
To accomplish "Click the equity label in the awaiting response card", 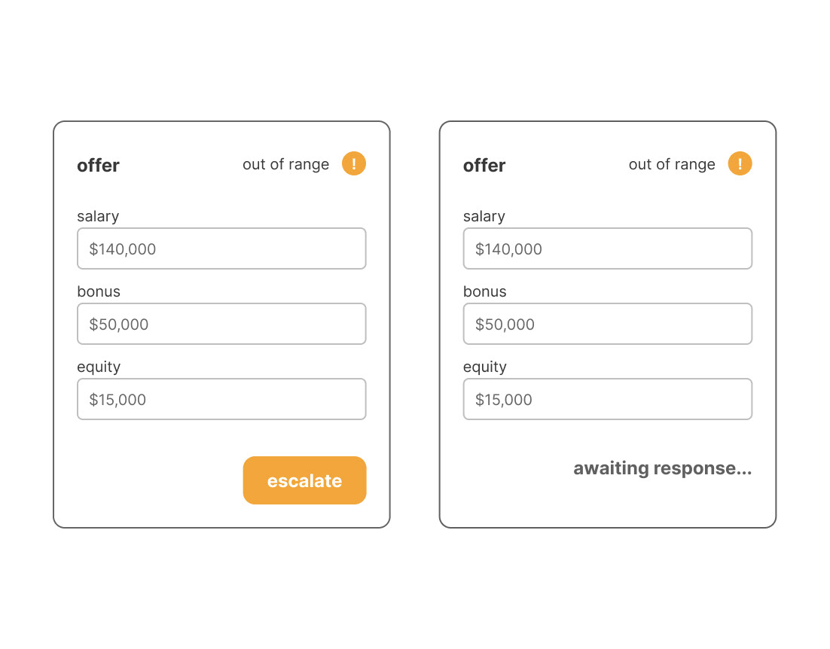I will point(485,367).
